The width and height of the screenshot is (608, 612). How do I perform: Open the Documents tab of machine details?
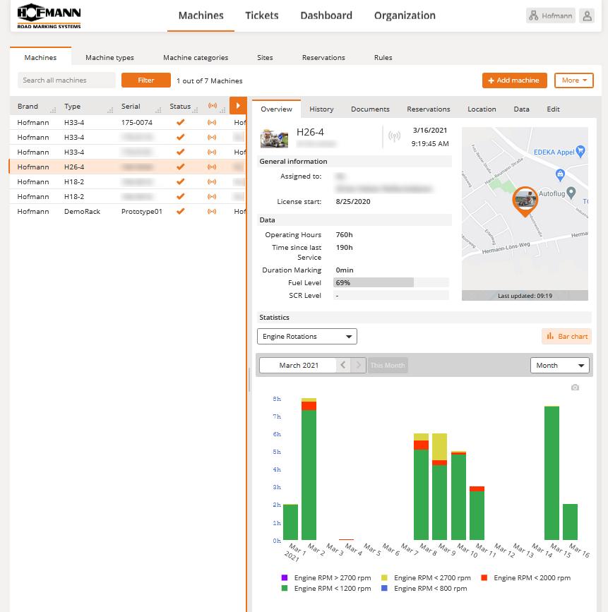coord(370,109)
